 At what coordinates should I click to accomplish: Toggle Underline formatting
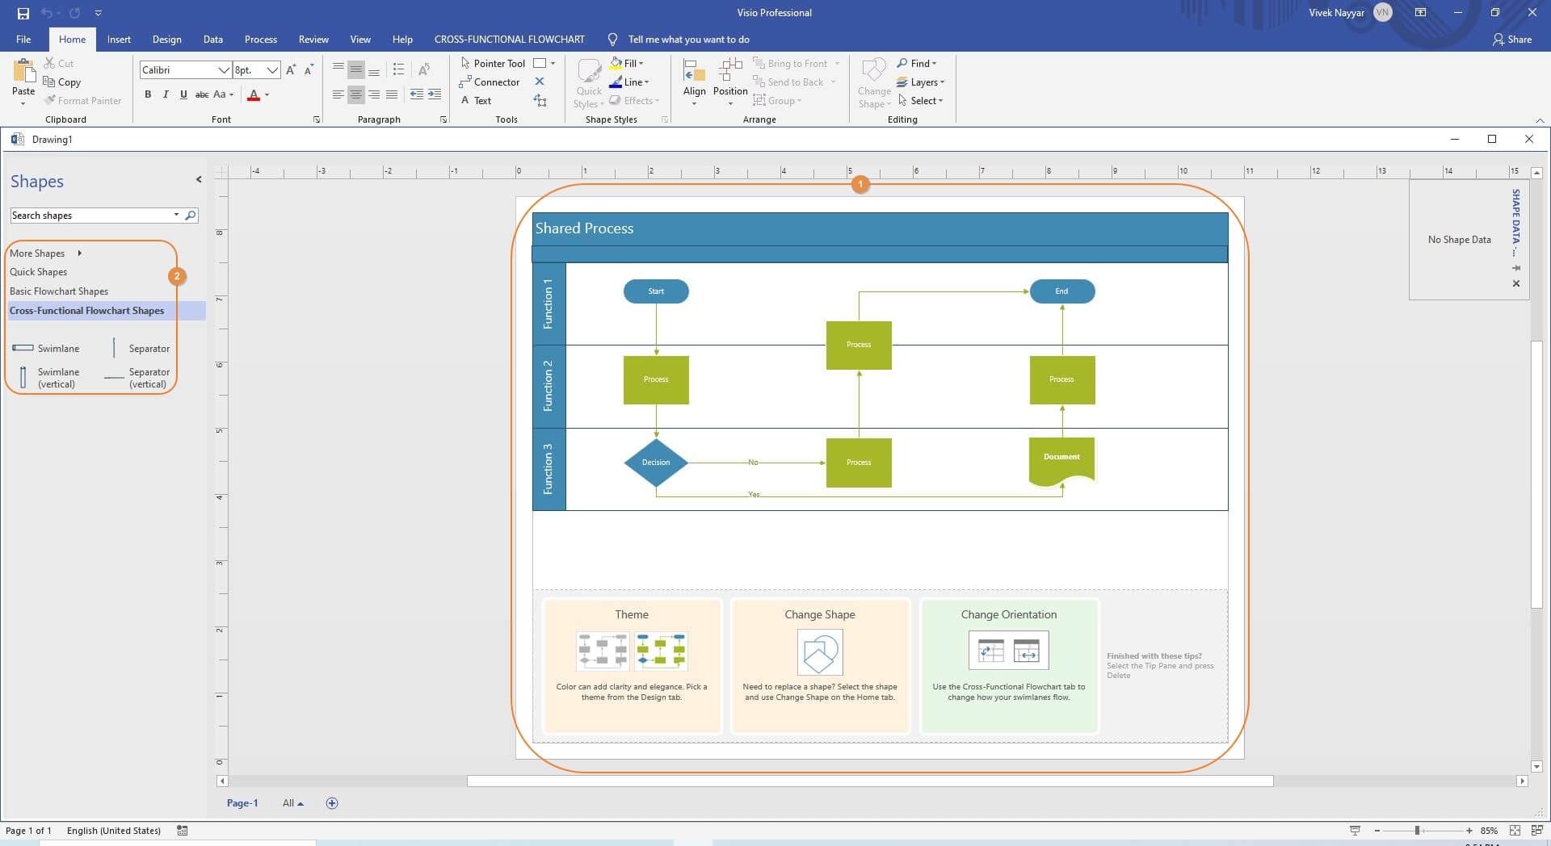click(183, 94)
